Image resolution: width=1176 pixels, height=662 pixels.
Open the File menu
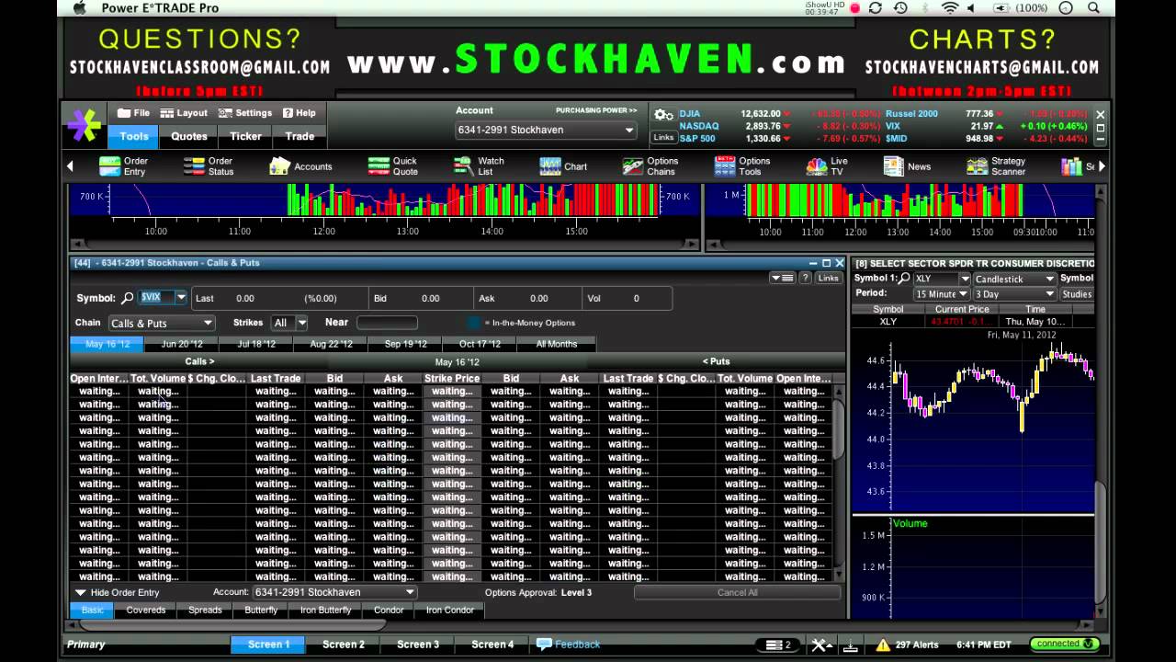[x=133, y=113]
